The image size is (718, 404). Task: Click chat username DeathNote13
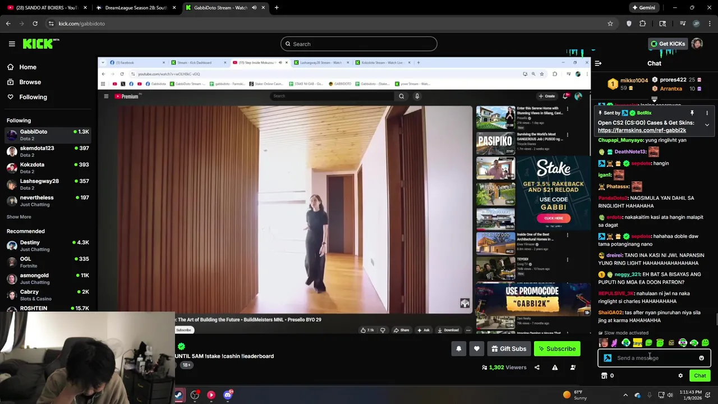click(x=630, y=152)
